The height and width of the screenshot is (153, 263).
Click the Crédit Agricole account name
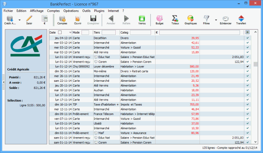[18, 69]
